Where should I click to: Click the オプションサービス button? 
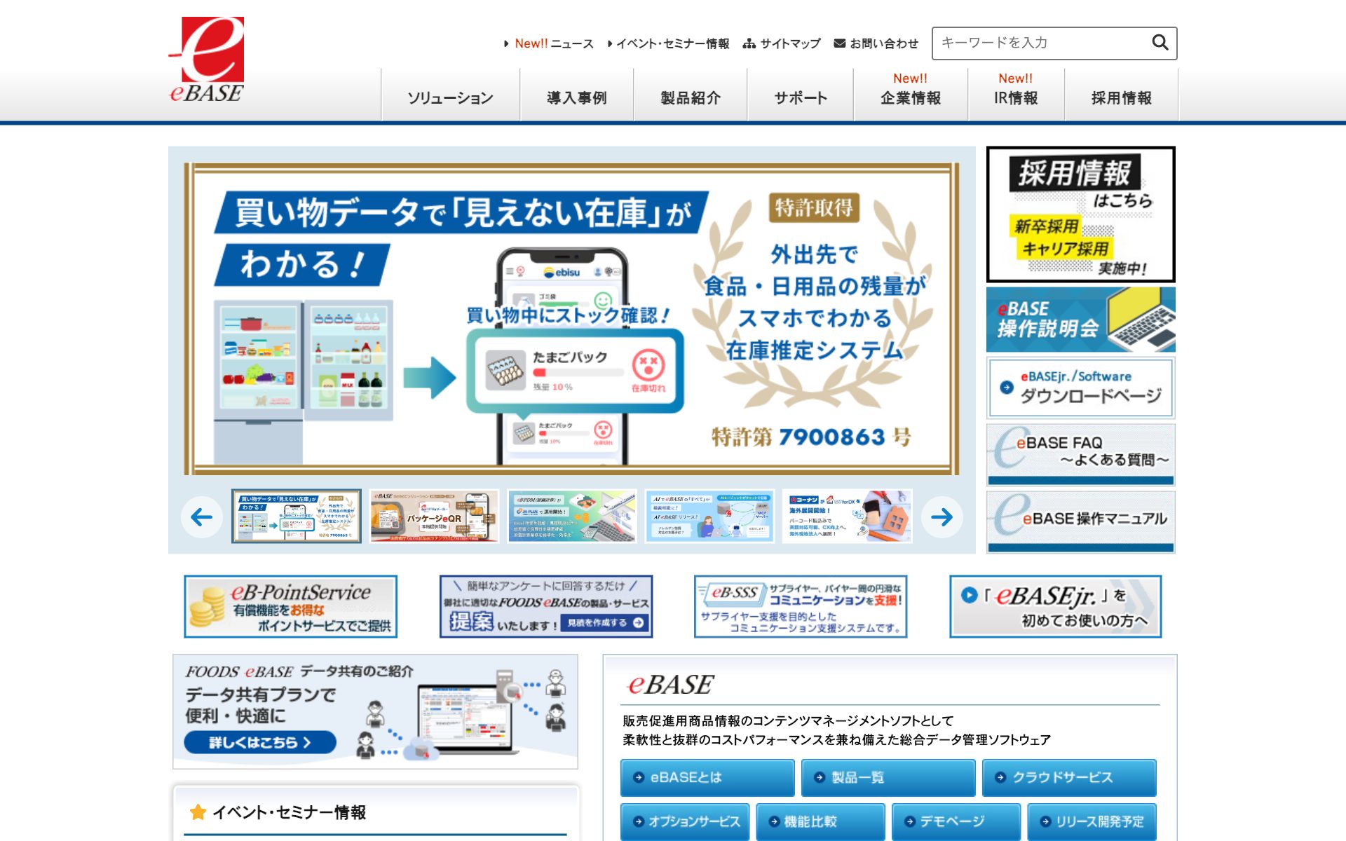pos(685,821)
